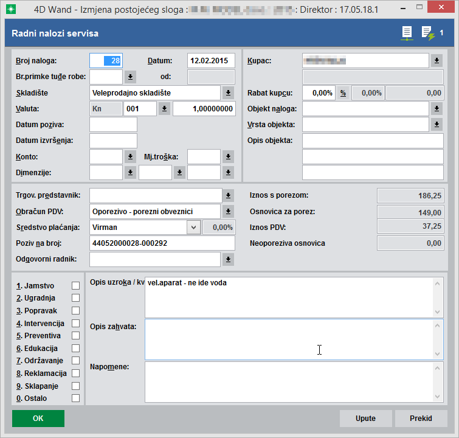
Task: Click the Objekt naloga field
Action: (x=365, y=109)
